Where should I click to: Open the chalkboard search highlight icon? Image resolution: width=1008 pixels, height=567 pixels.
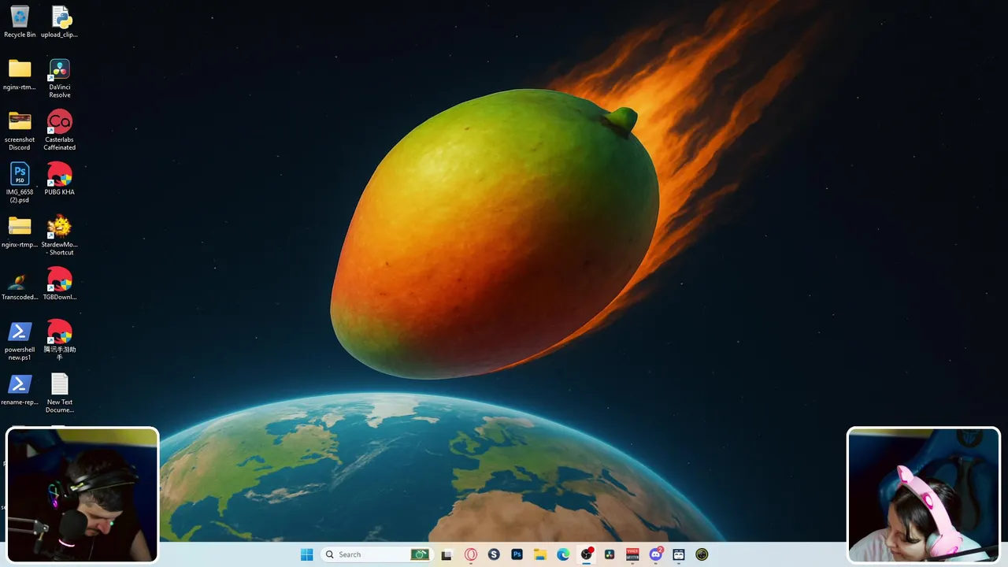(421, 554)
